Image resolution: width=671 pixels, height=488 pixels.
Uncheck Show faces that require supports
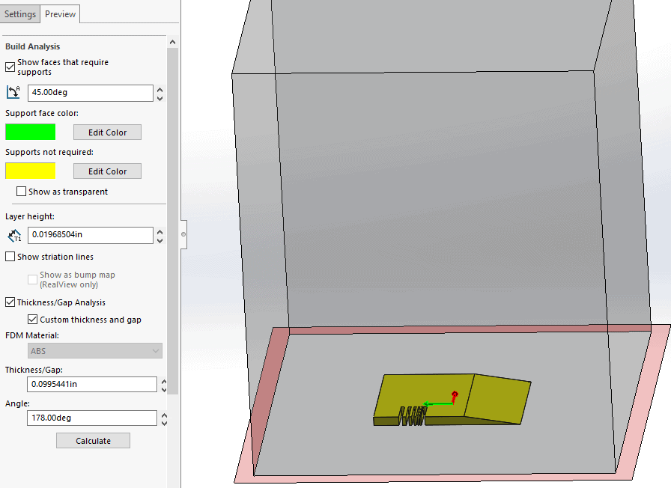10,67
